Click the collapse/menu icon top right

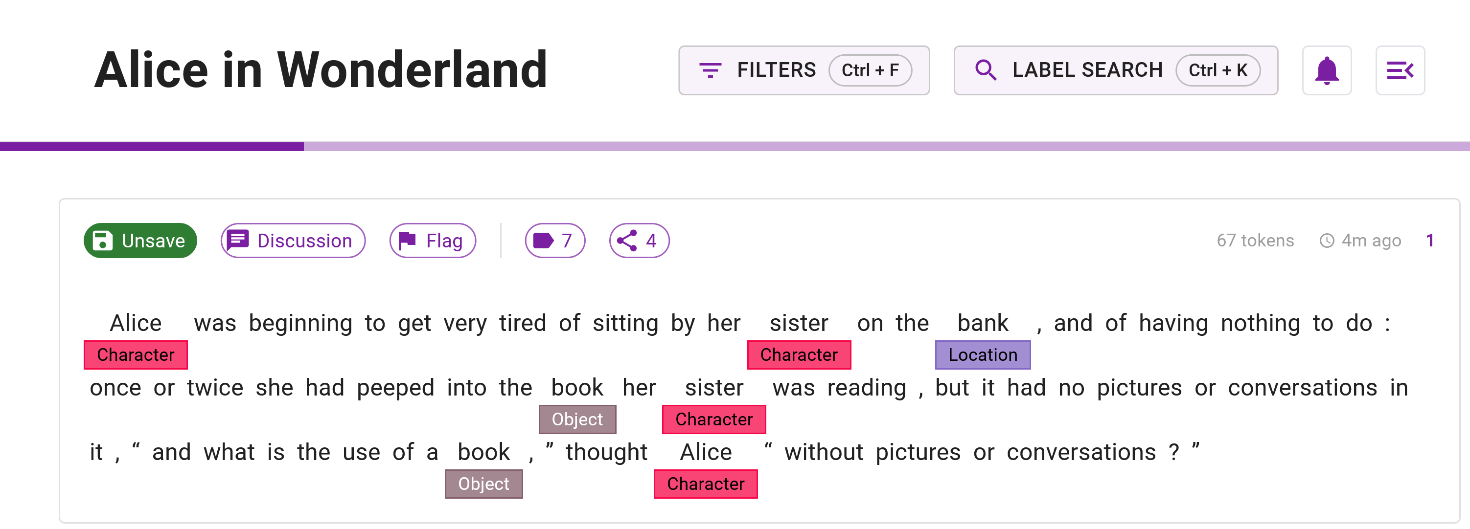point(1401,70)
